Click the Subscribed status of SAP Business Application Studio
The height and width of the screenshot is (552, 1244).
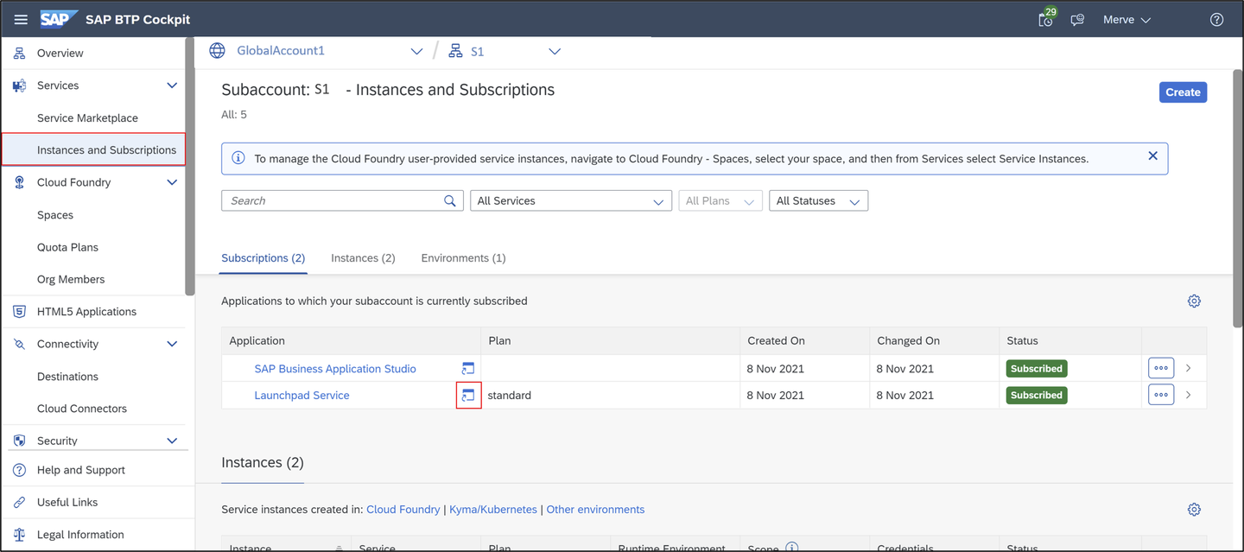click(1037, 369)
